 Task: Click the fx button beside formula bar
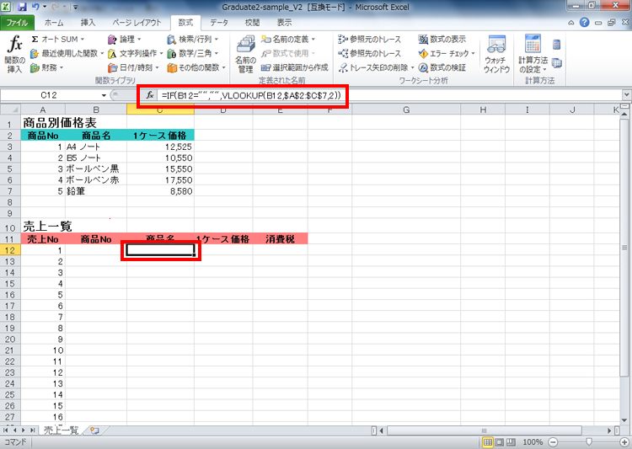(x=150, y=95)
